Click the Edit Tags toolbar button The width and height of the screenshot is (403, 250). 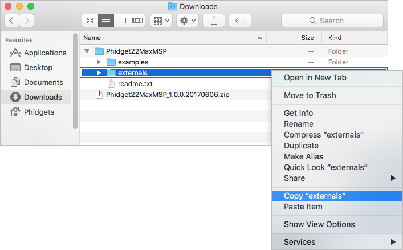(240, 21)
